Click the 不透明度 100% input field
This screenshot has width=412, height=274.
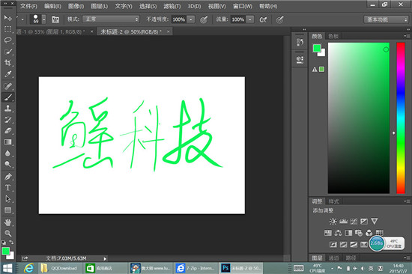[179, 19]
